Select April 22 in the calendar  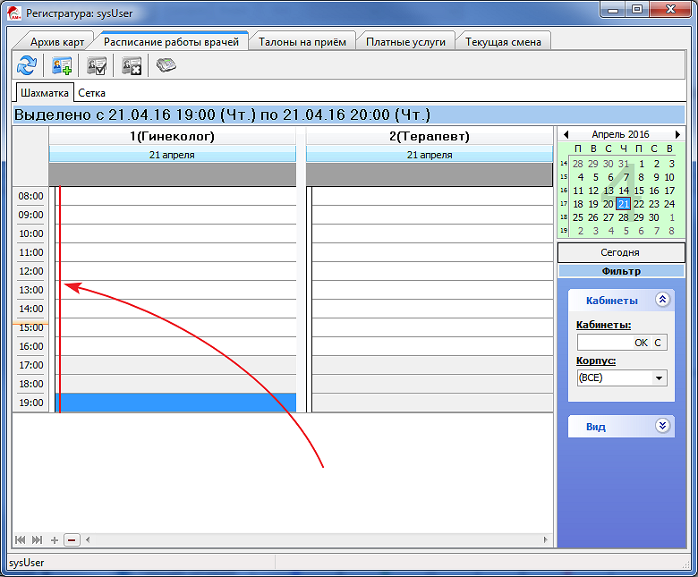(639, 204)
